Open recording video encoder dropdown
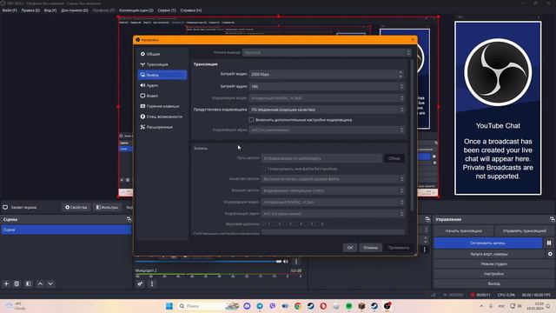Image resolution: width=556 pixels, height=313 pixels. (333, 203)
